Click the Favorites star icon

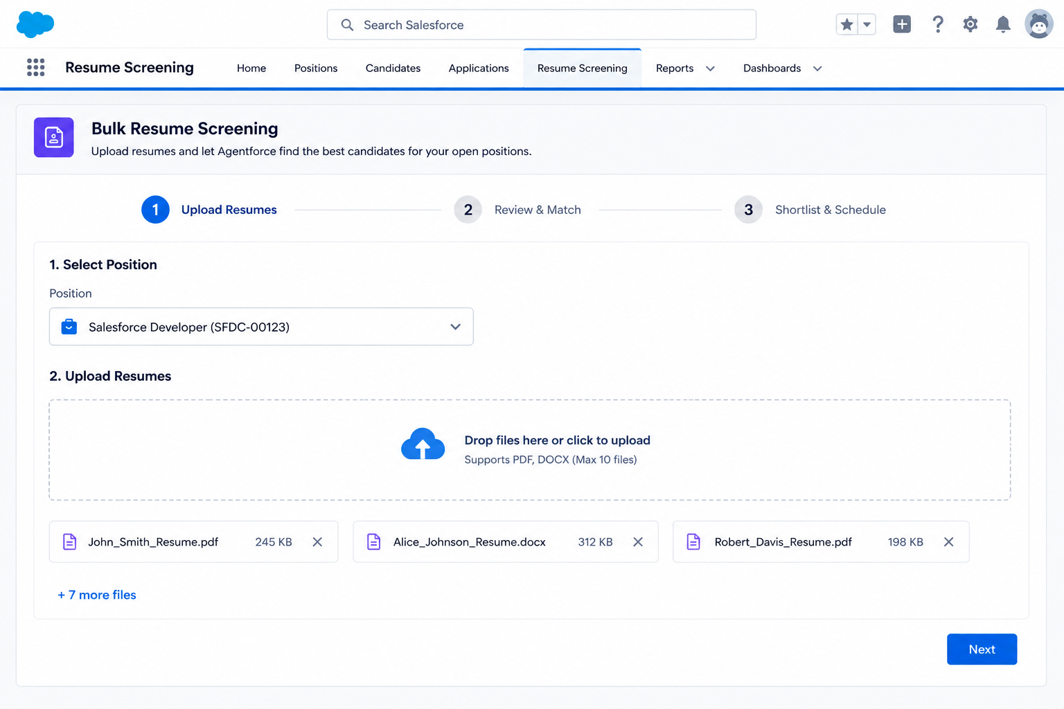point(846,24)
